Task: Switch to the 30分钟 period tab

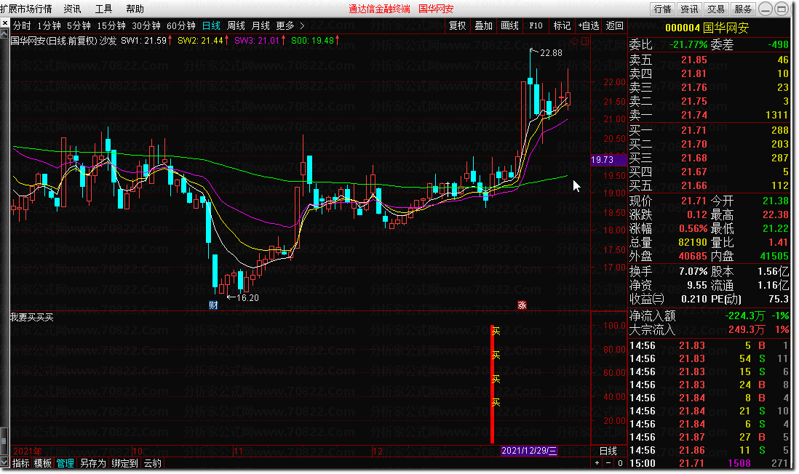Action: pyautogui.click(x=146, y=25)
